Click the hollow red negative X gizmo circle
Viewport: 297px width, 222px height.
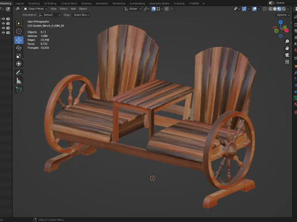(275, 28)
